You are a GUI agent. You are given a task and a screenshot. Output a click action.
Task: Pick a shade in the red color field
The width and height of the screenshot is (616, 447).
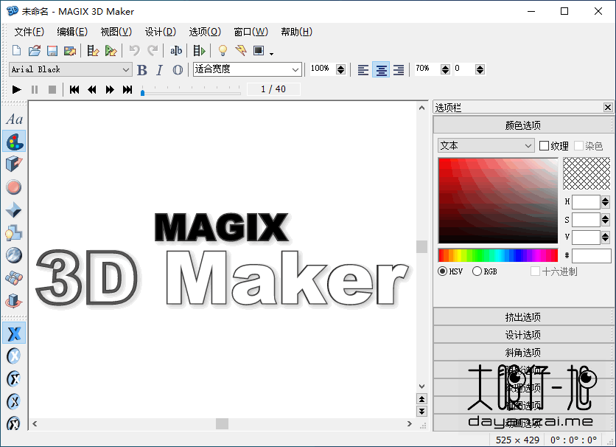[498, 201]
